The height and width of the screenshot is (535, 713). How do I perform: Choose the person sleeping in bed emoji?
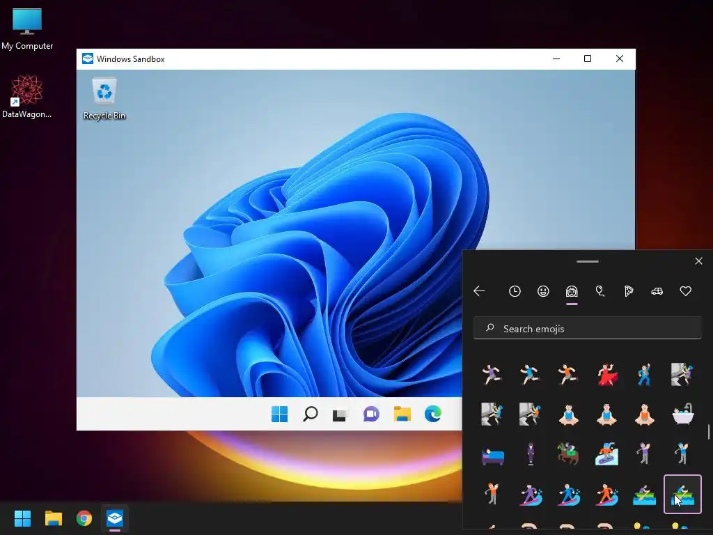[492, 456]
